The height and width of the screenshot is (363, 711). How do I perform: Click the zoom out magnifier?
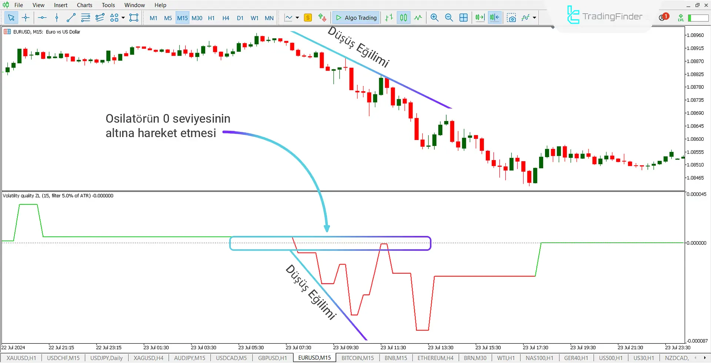click(x=449, y=17)
